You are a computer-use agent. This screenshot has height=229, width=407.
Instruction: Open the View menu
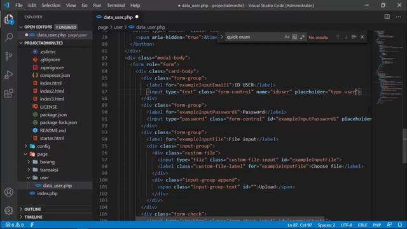coord(71,5)
